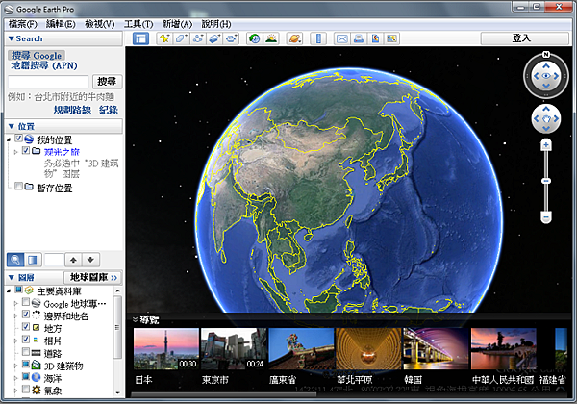Add a path from the toolbar
577x404 pixels.
tap(198, 38)
